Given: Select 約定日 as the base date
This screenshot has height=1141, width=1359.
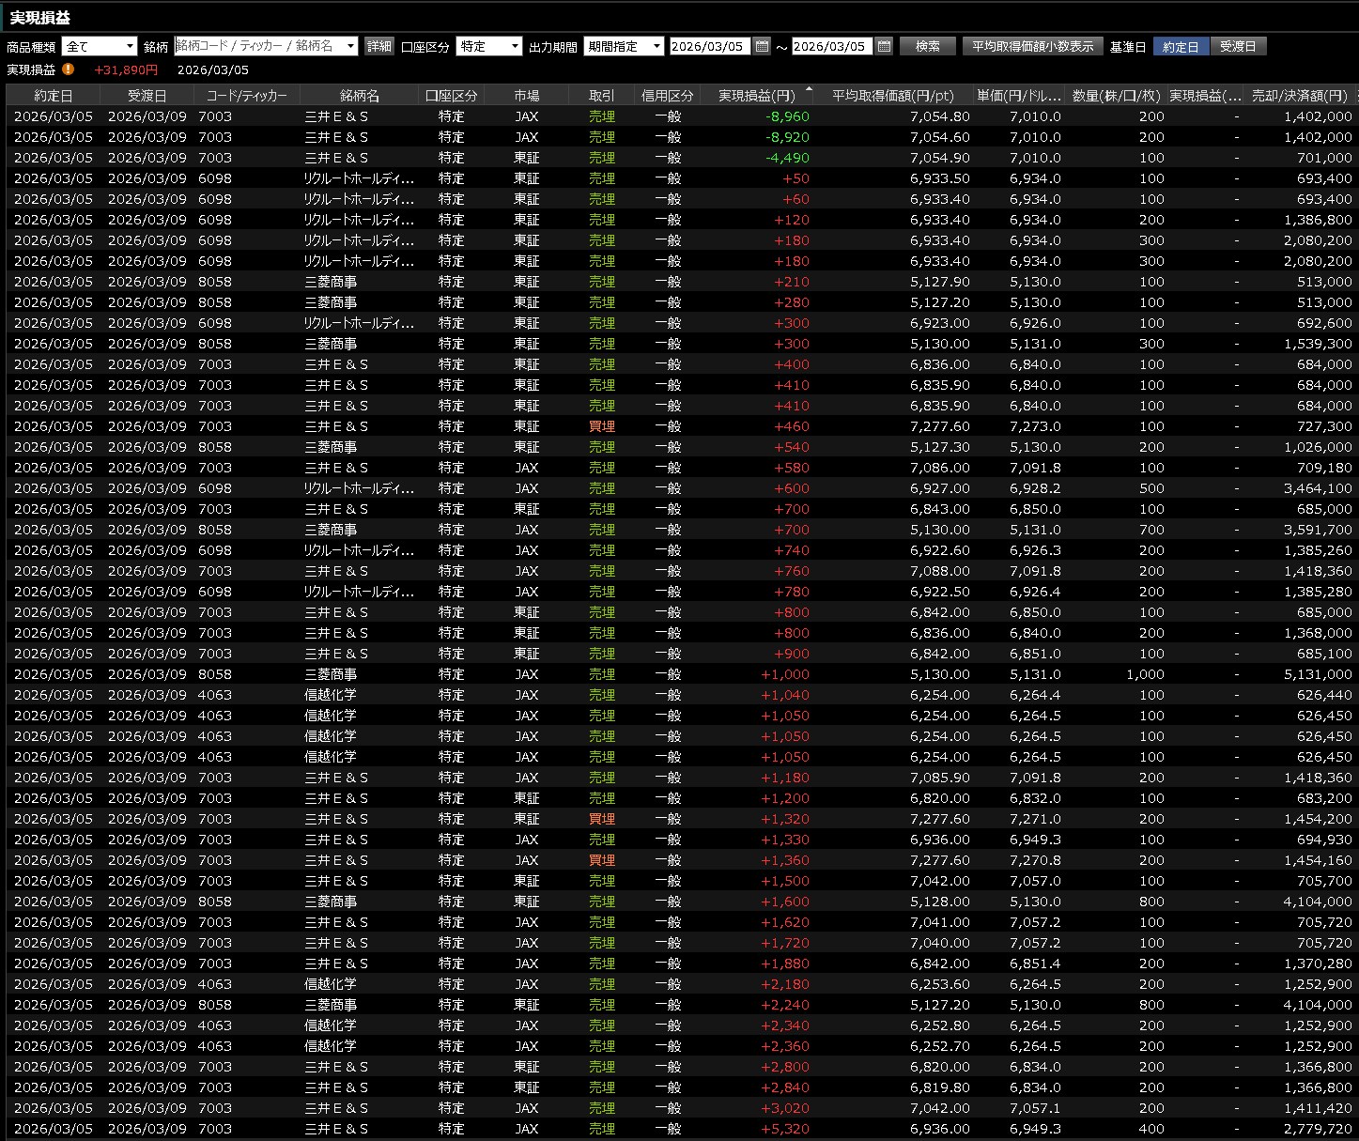Looking at the screenshot, I should tap(1181, 46).
